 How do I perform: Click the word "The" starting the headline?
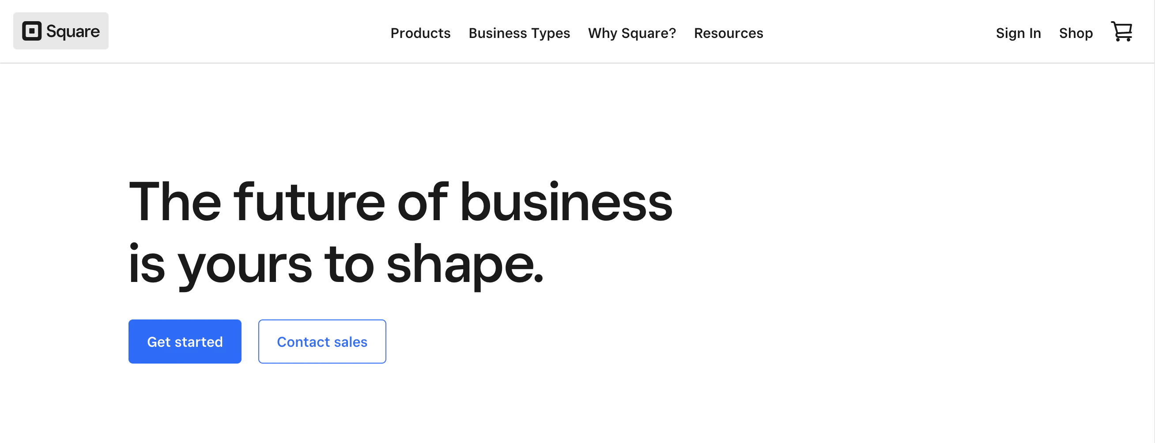175,202
